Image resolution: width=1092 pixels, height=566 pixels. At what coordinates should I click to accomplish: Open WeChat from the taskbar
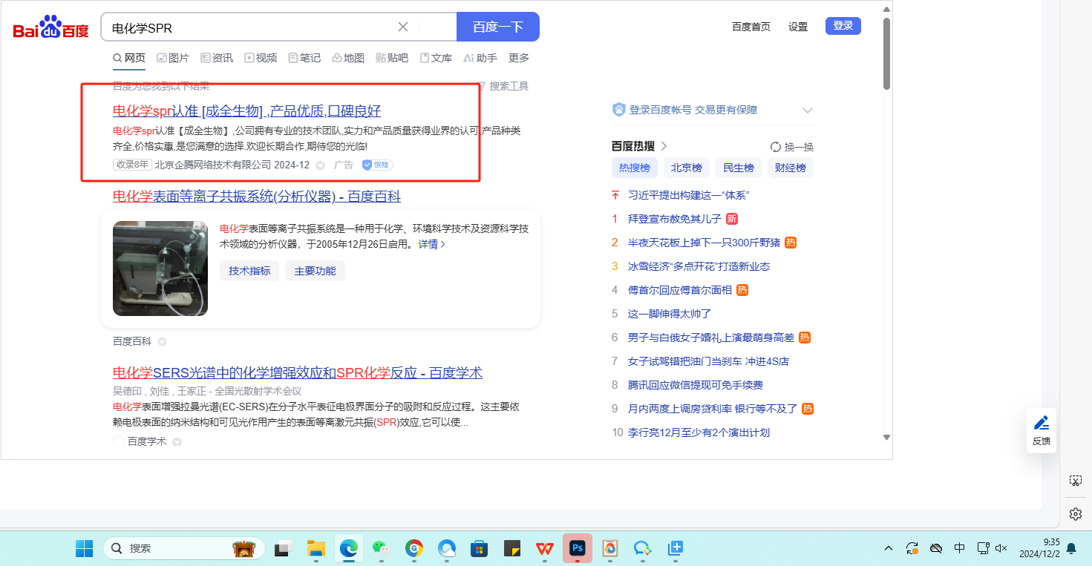coord(381,548)
